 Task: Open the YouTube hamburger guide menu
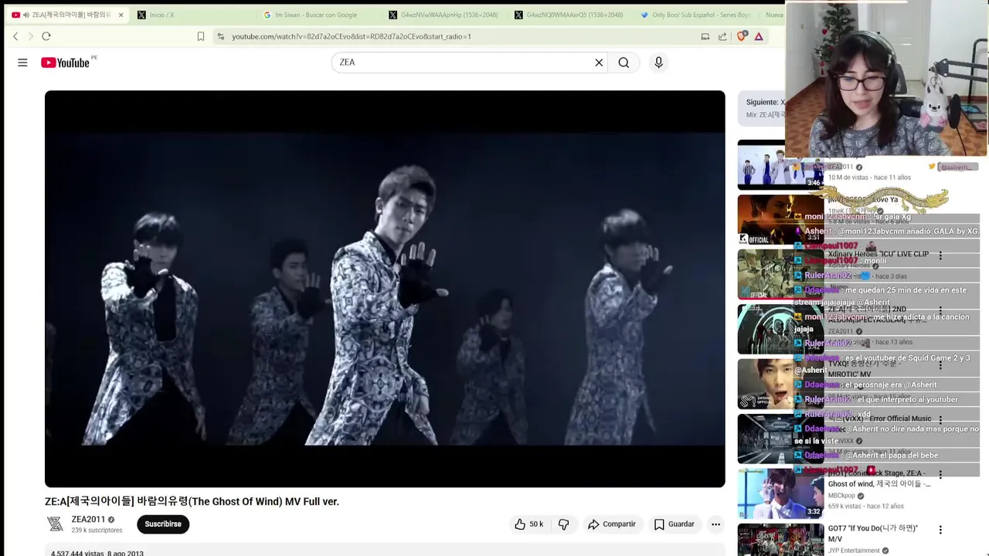pos(22,63)
